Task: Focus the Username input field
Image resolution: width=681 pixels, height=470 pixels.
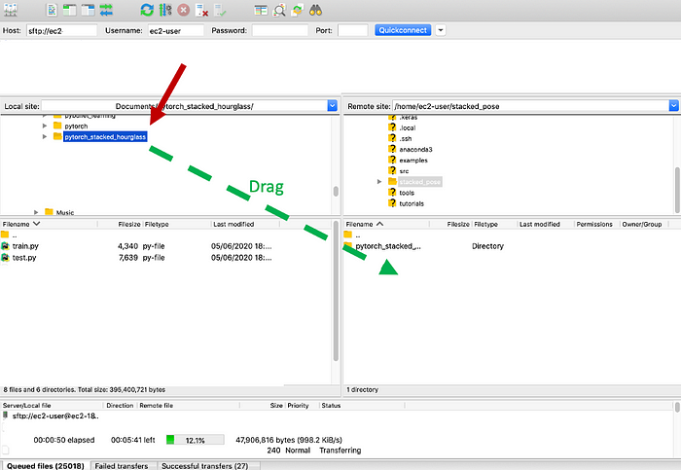Action: click(x=175, y=30)
